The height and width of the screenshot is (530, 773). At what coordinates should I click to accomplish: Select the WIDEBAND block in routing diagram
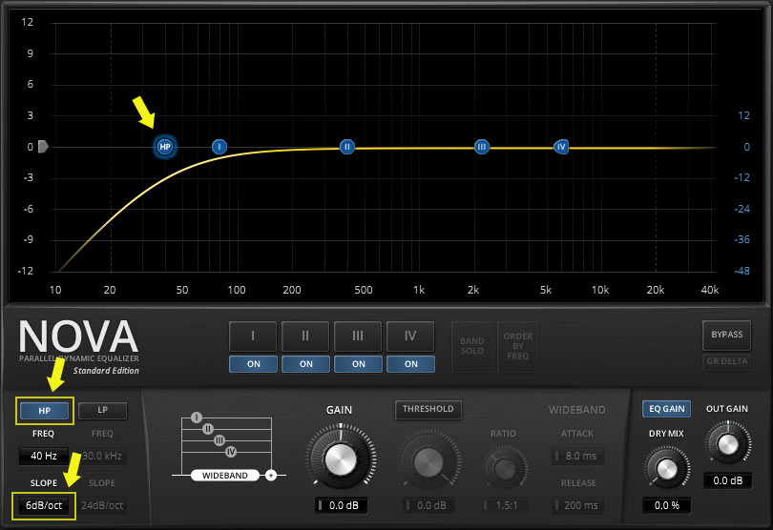(225, 476)
